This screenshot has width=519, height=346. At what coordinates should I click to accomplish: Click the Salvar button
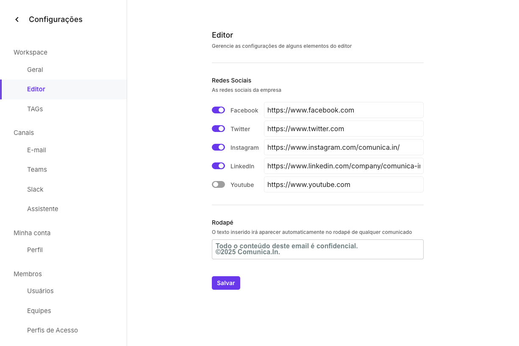point(226,283)
